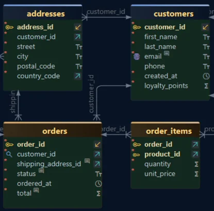The width and height of the screenshot is (214, 211).
Task: Click the comment icon next to shipping_address_id
Action: click(x=87, y=161)
